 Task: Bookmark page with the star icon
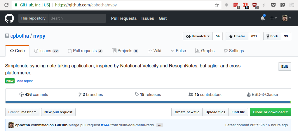coord(217,5)
